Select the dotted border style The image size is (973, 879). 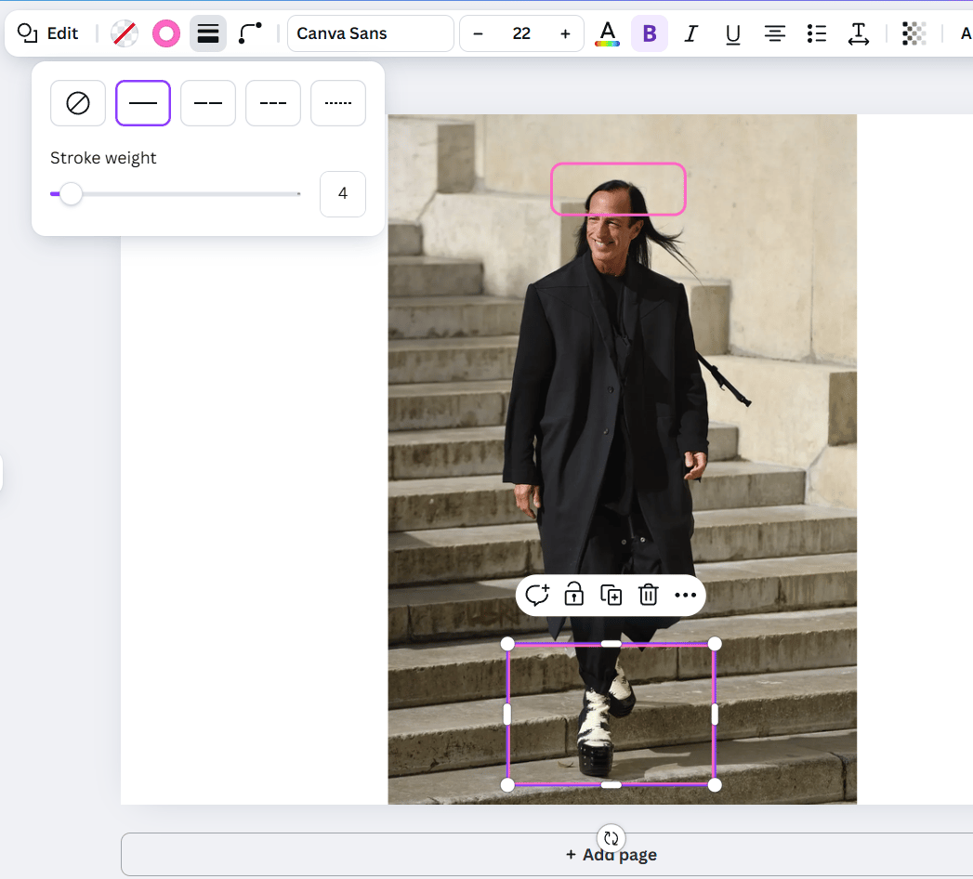pos(338,102)
